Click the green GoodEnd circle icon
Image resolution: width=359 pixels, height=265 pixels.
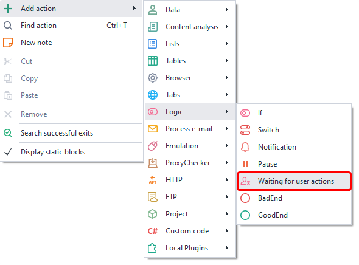click(245, 215)
